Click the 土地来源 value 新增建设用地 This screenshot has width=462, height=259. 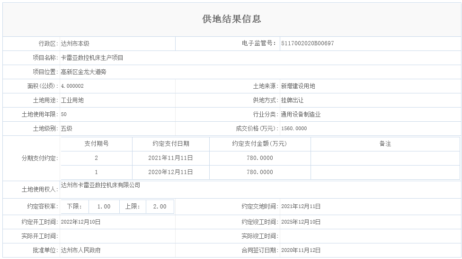click(x=298, y=86)
